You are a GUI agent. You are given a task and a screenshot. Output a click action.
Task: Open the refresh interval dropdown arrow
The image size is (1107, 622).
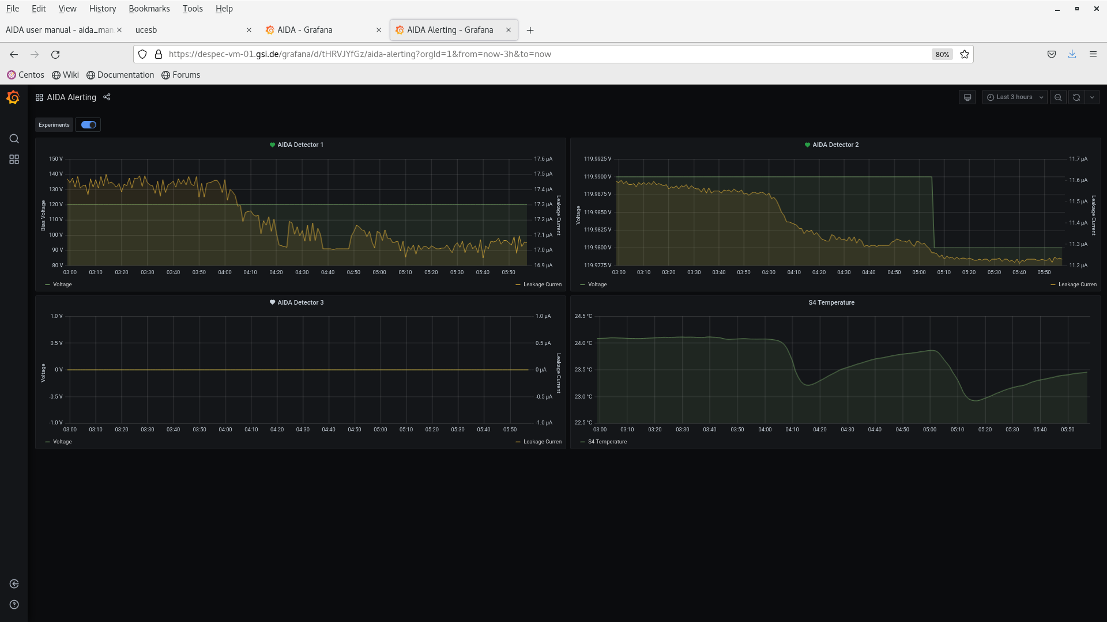point(1092,97)
